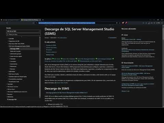Click the Brave shields icon
The width and height of the screenshot is (164, 123).
(x=123, y=23)
